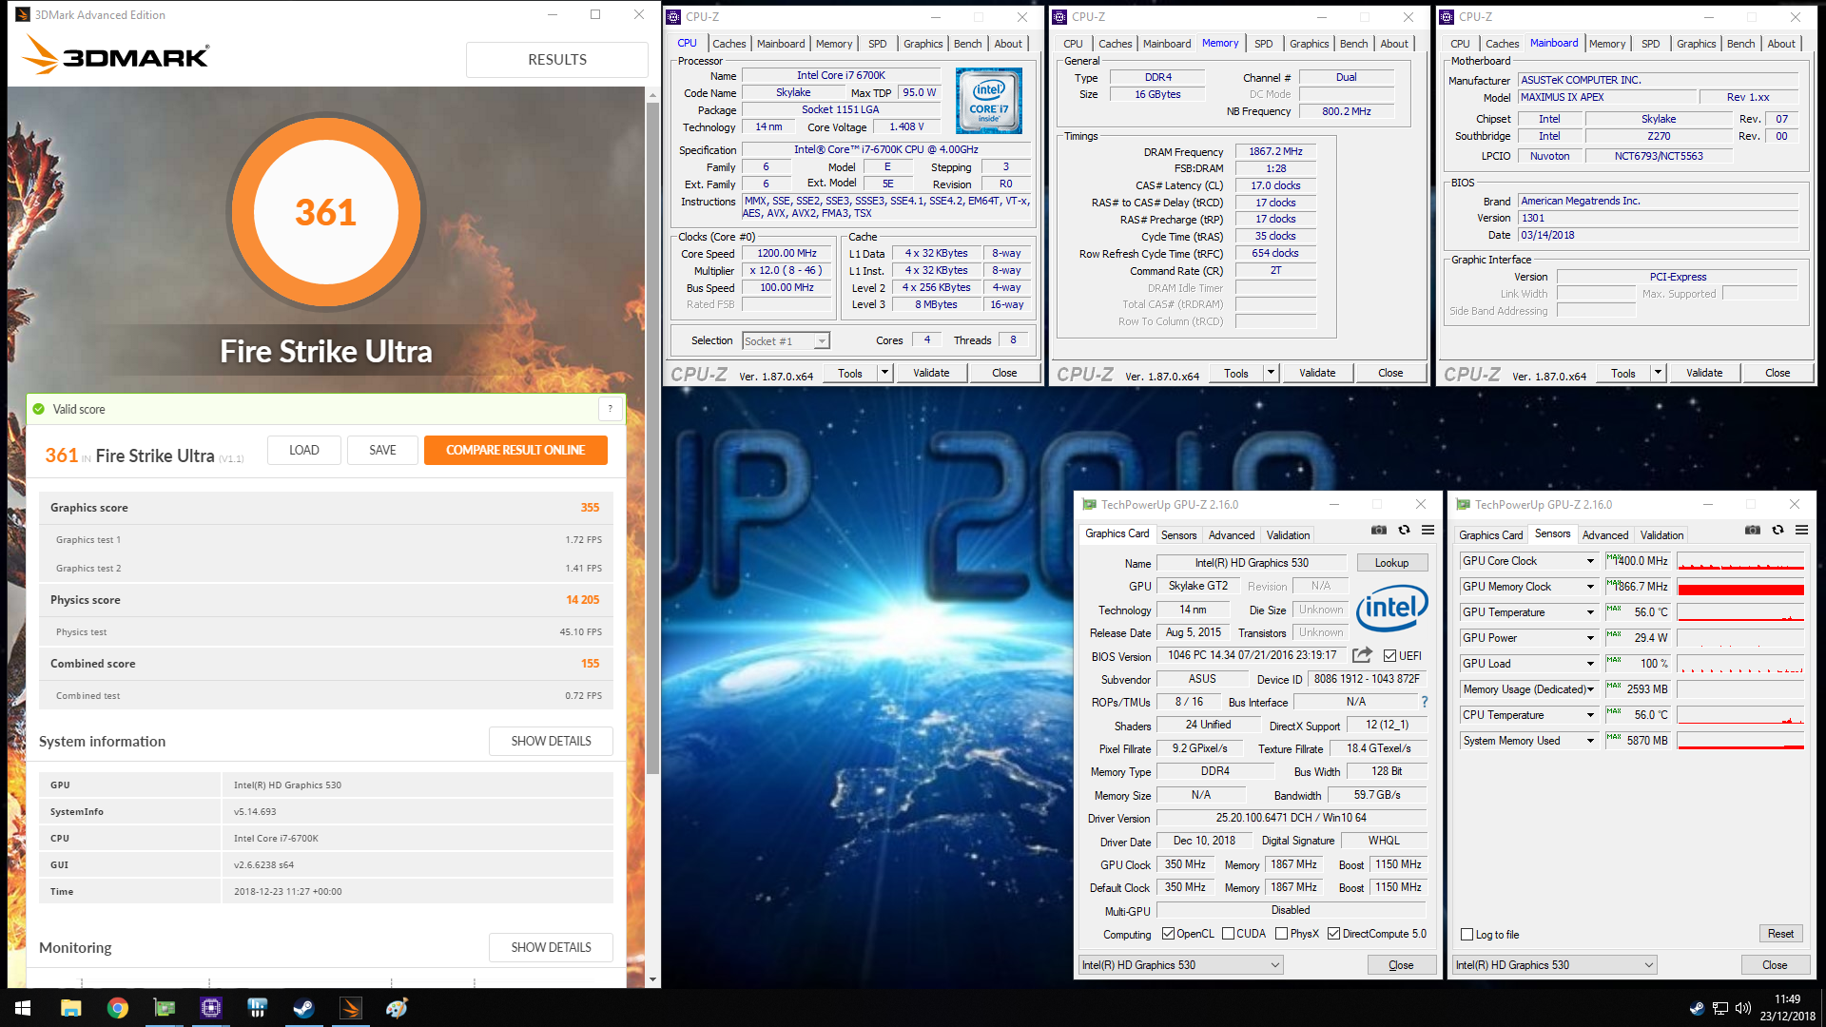Show System information details
The image size is (1826, 1027).
click(x=551, y=741)
